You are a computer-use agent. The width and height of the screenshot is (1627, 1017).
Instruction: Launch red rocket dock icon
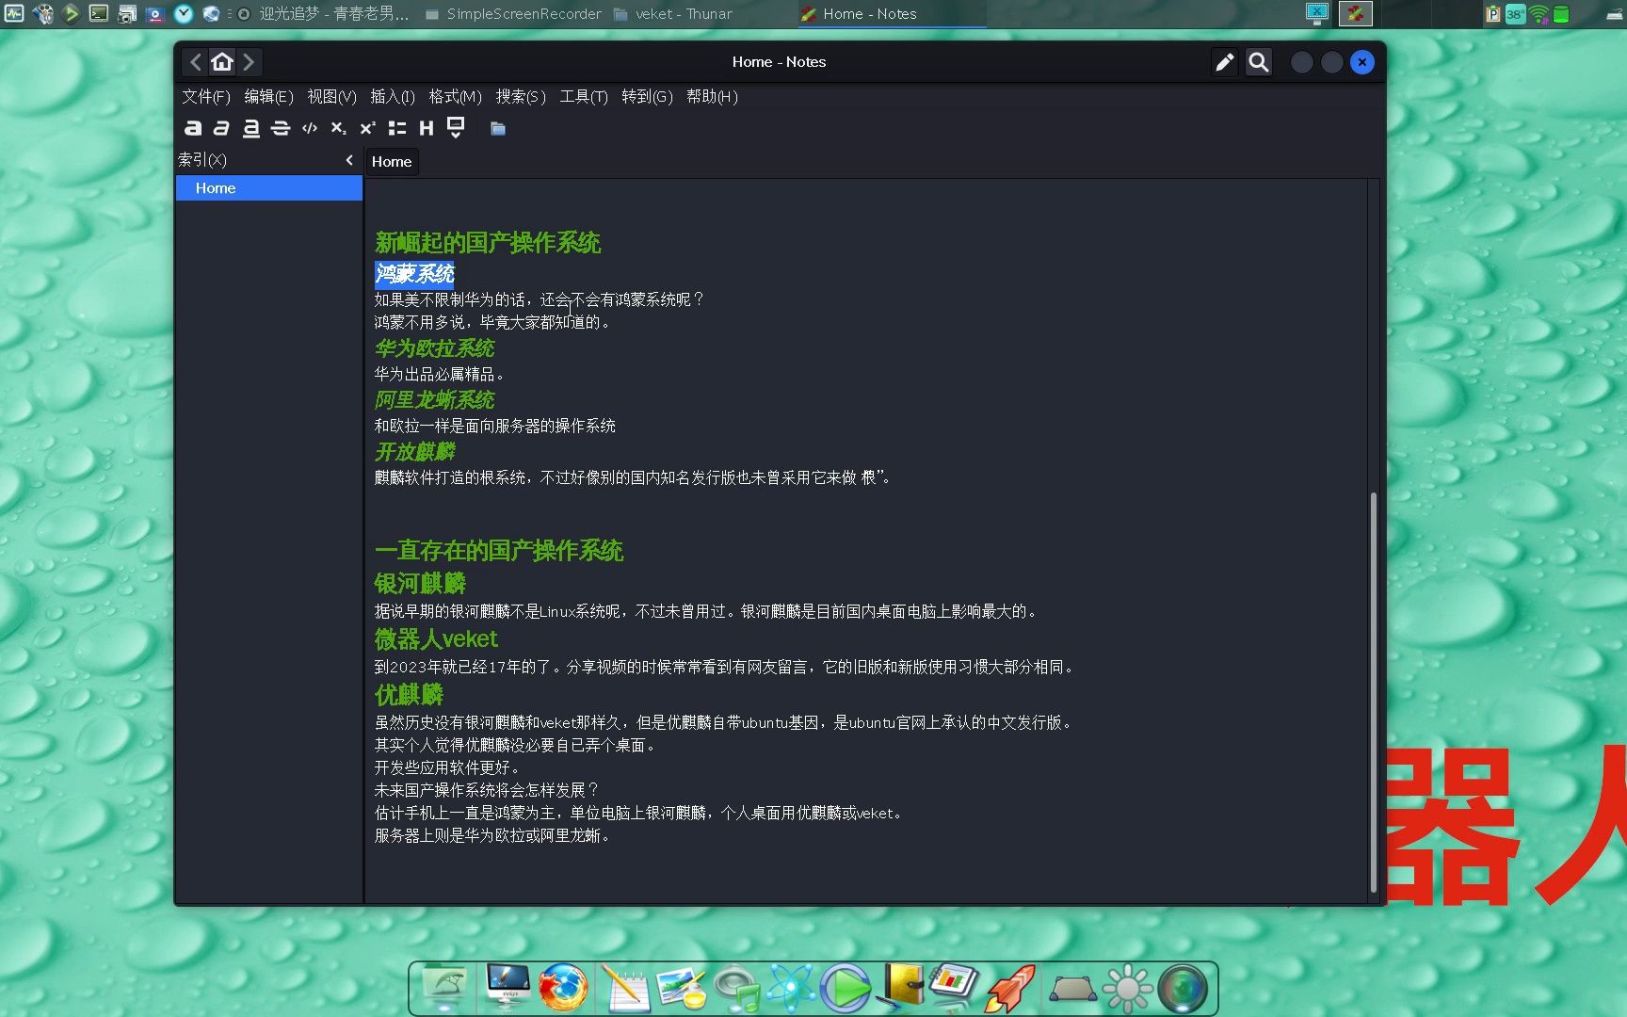point(1009,988)
